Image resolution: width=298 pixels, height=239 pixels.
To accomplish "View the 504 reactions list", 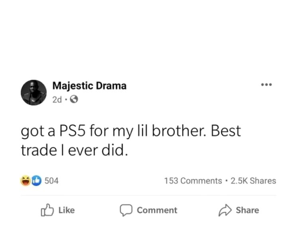I will pos(51,181).
